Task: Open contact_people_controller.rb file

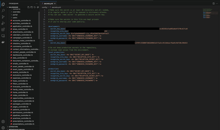Action: 24,52
